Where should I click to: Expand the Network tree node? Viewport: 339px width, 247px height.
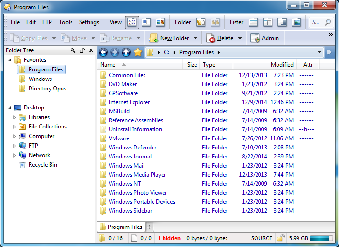coord(14,155)
